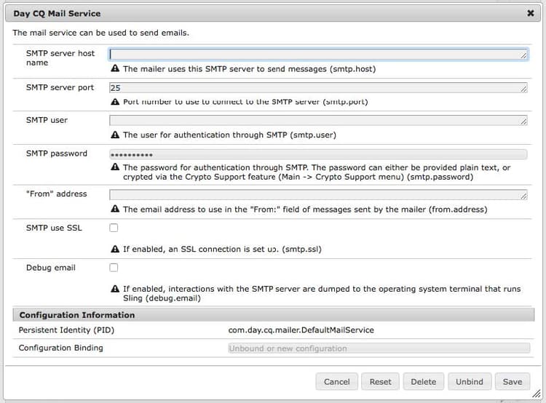Click warning icon beside smtp.host description
Screen dimensions: 546x403
(x=115, y=69)
